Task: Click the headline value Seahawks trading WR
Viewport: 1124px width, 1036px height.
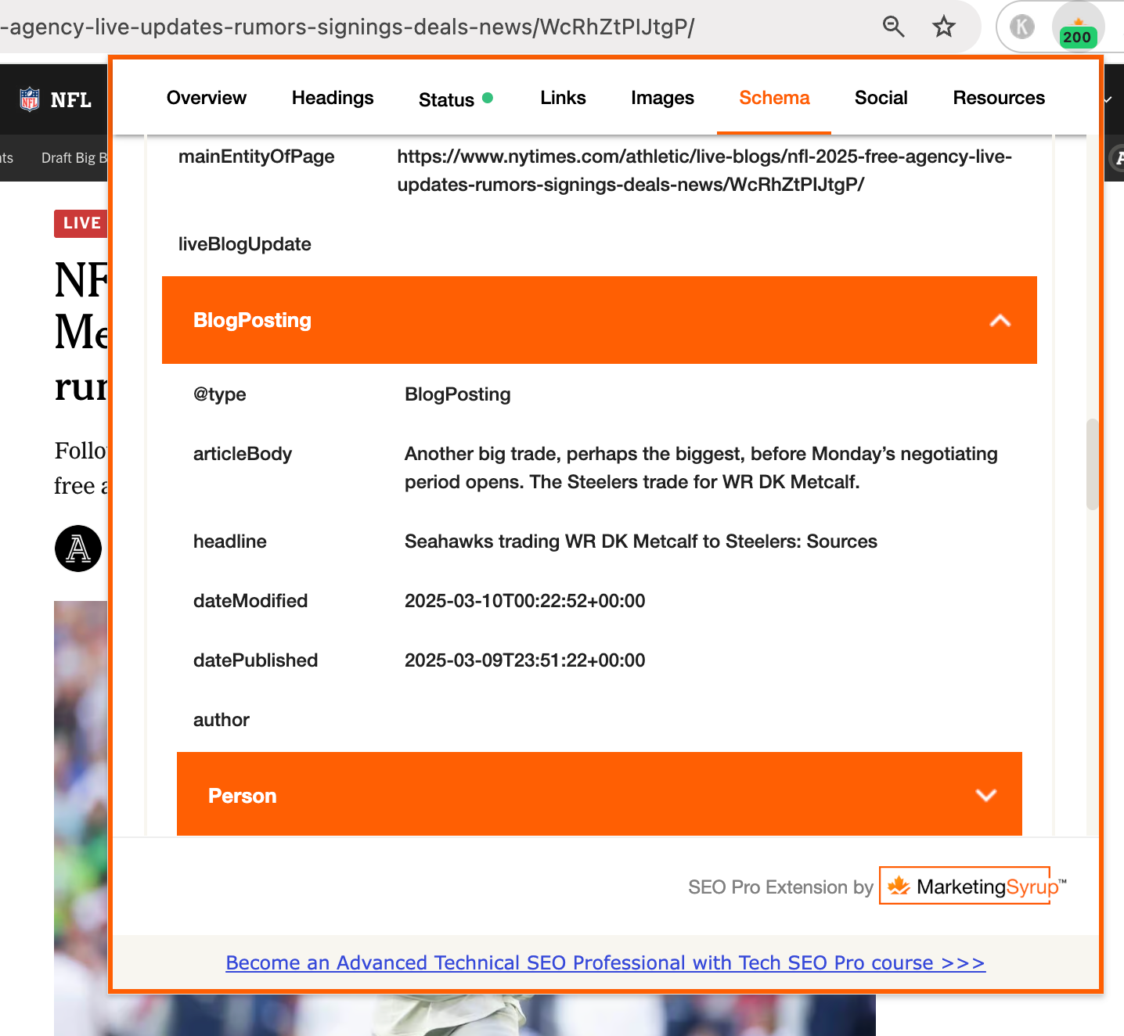Action: point(640,541)
